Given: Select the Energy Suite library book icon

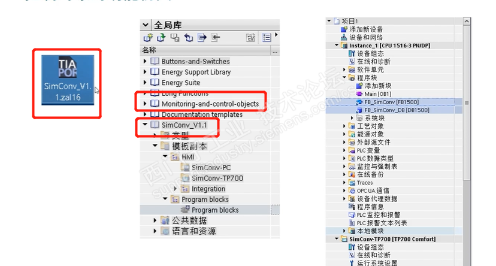Looking at the screenshot, I should pos(155,82).
